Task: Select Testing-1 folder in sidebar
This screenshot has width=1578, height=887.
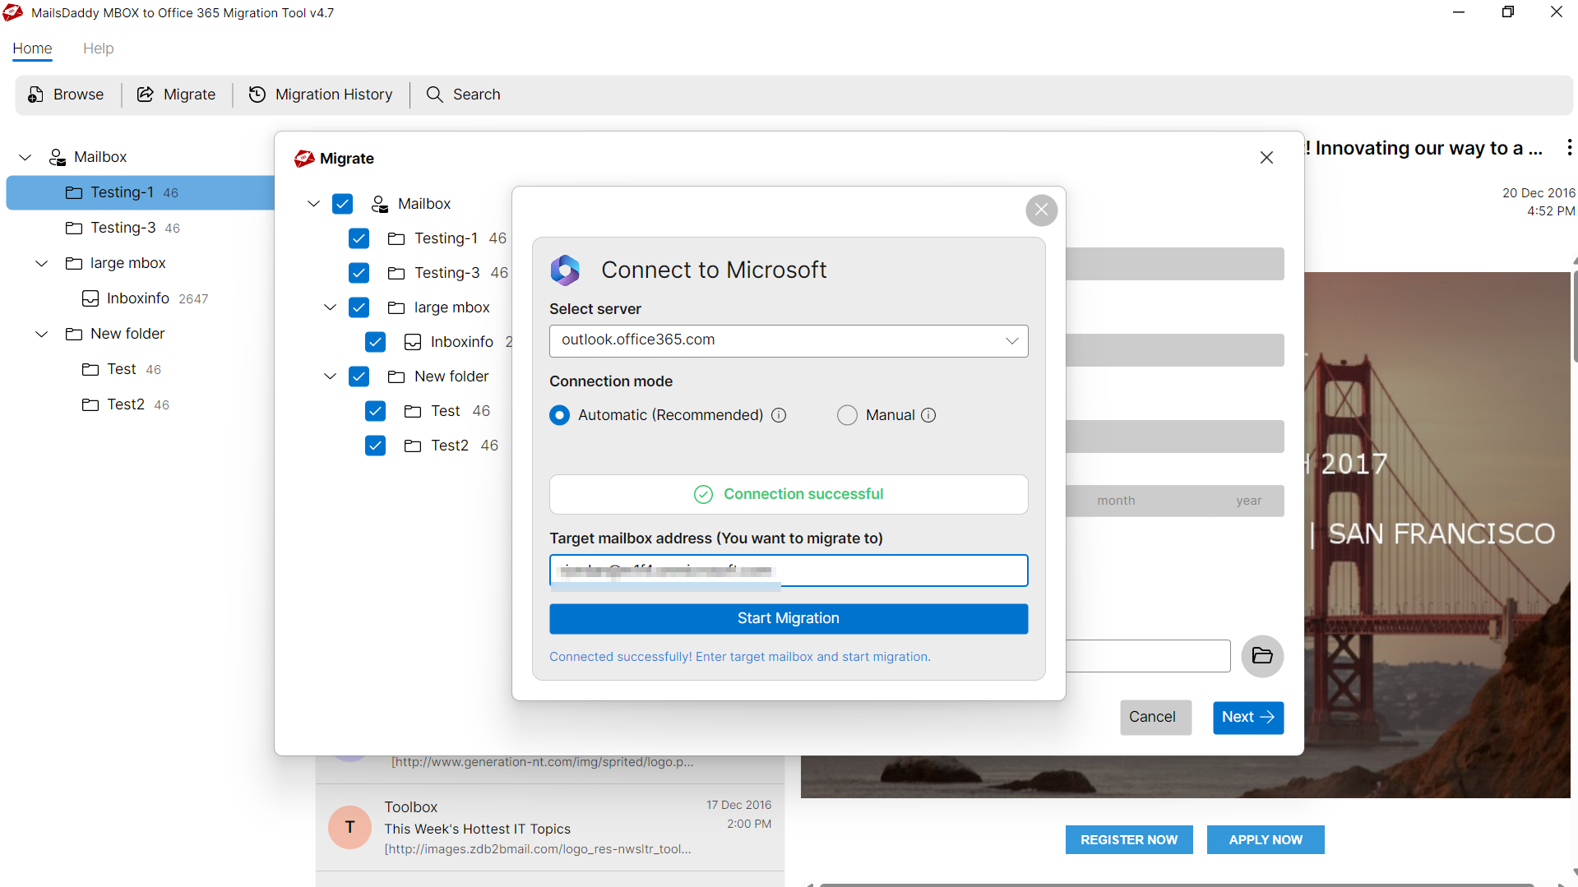Action: click(x=140, y=192)
